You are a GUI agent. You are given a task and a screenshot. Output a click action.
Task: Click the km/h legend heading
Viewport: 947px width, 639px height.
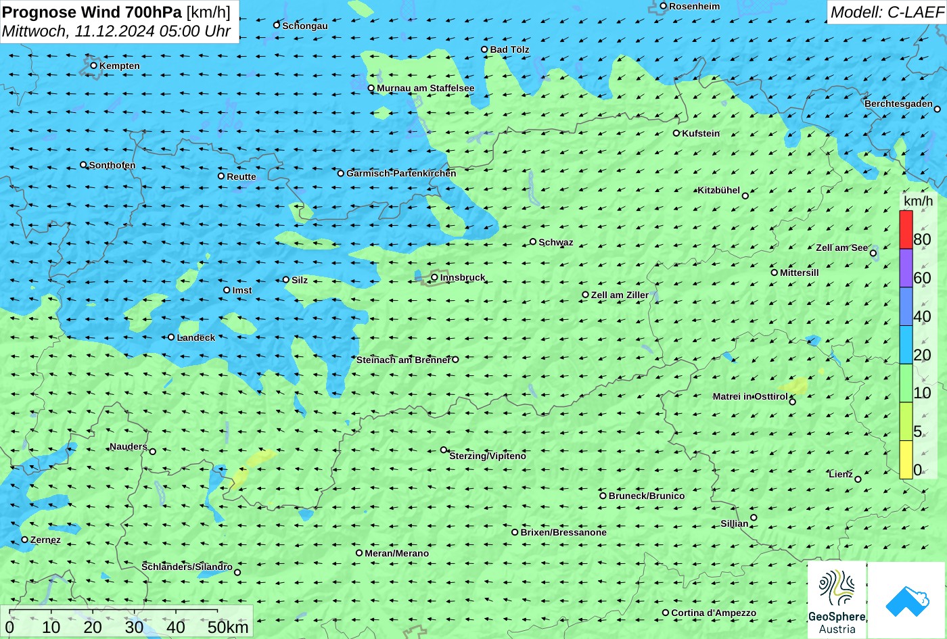pyautogui.click(x=918, y=201)
